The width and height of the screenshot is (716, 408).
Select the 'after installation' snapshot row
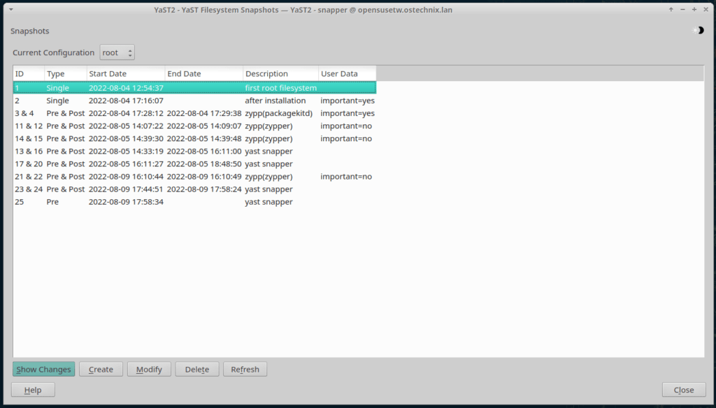click(x=140, y=100)
